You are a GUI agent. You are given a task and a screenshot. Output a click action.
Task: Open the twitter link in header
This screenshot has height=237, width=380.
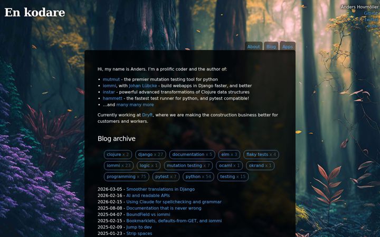pyautogui.click(x=372, y=19)
